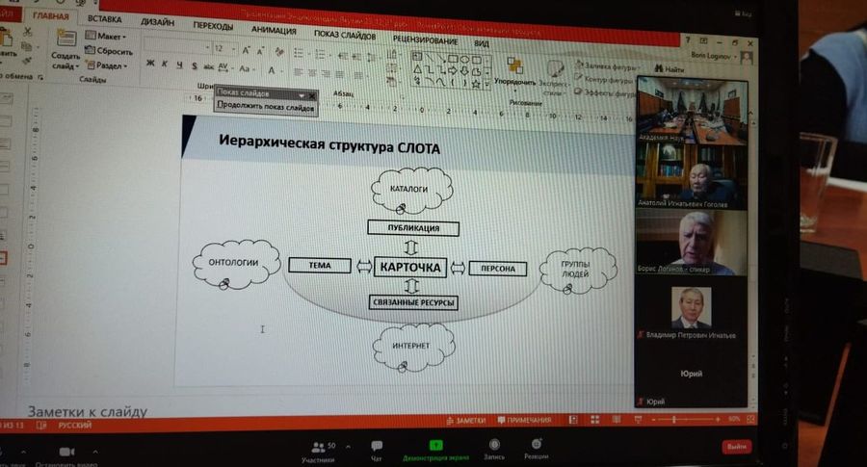867x467 pixels.
Task: Clear formatting with the eraser icon
Action: (x=279, y=53)
